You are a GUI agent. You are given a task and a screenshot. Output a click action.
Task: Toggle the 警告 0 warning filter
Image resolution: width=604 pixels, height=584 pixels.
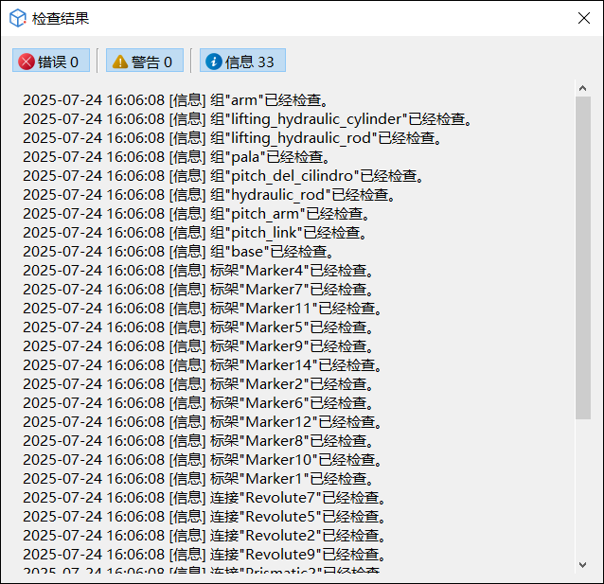144,62
